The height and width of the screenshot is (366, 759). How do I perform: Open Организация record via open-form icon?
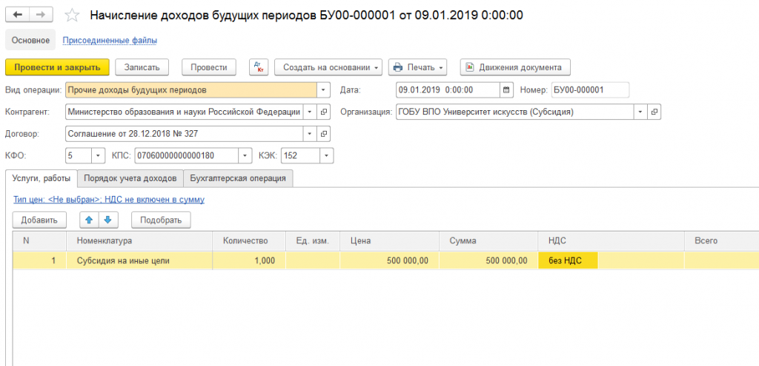coord(653,112)
